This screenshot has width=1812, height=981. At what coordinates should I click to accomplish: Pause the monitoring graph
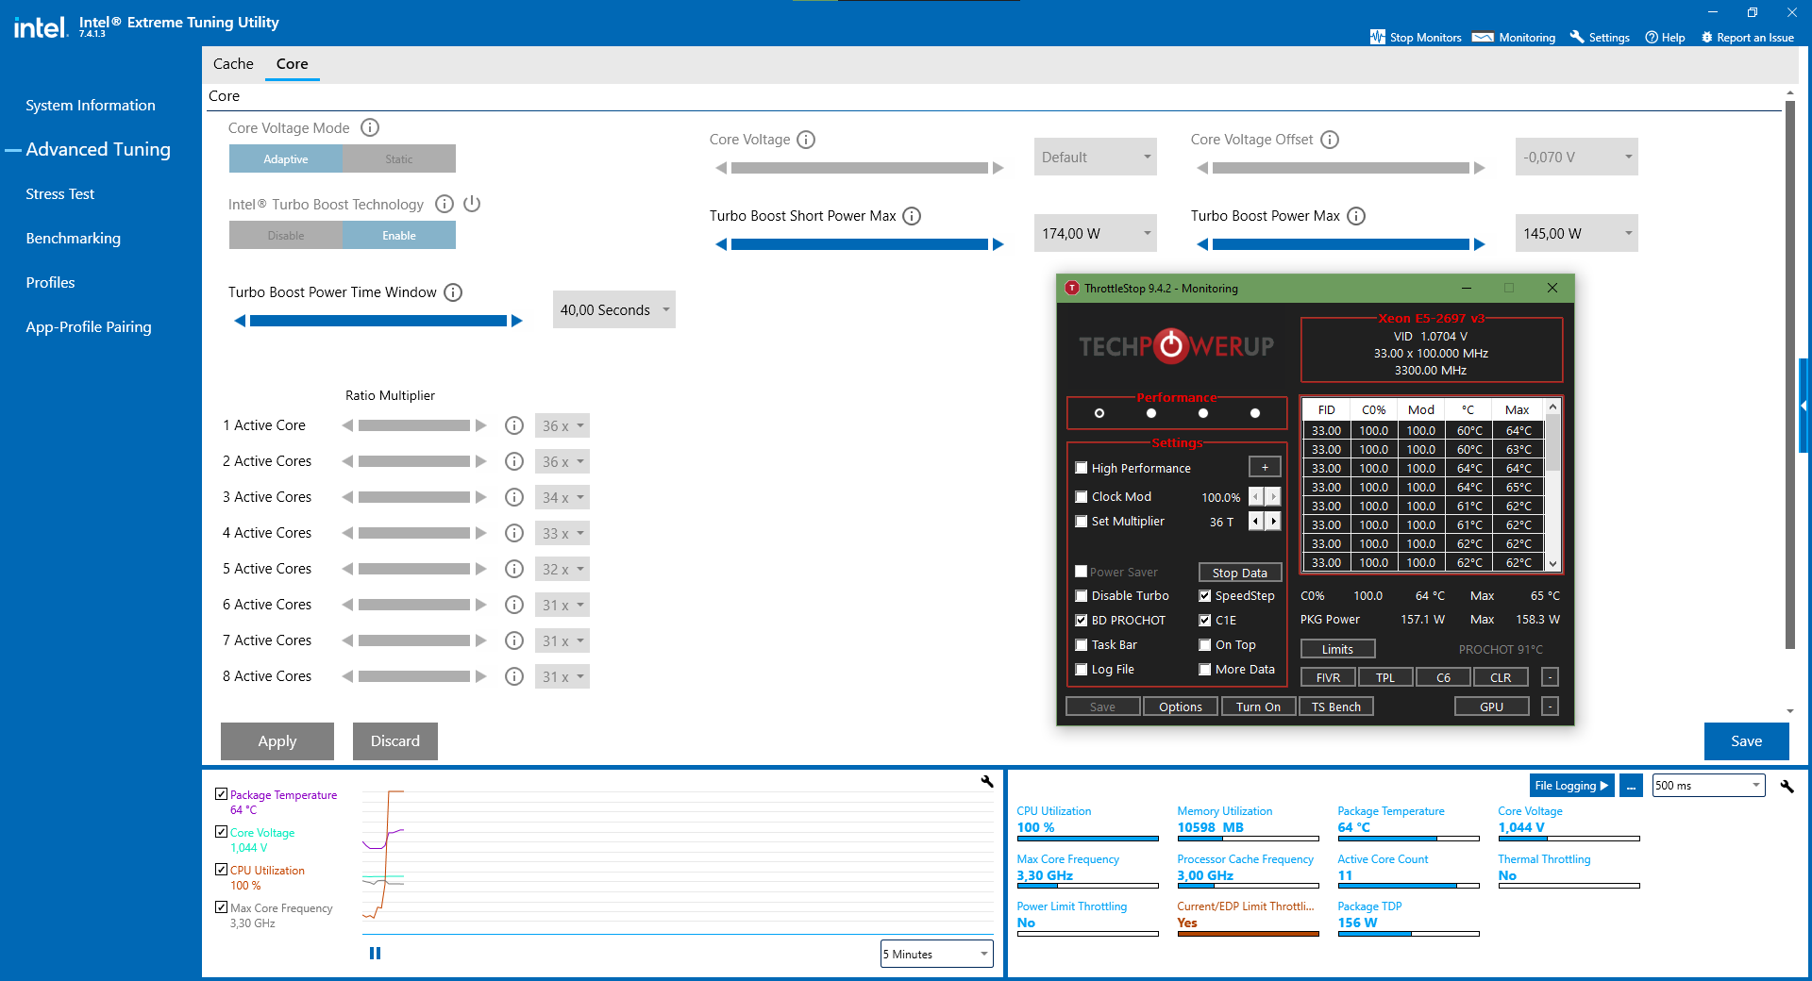pos(375,953)
